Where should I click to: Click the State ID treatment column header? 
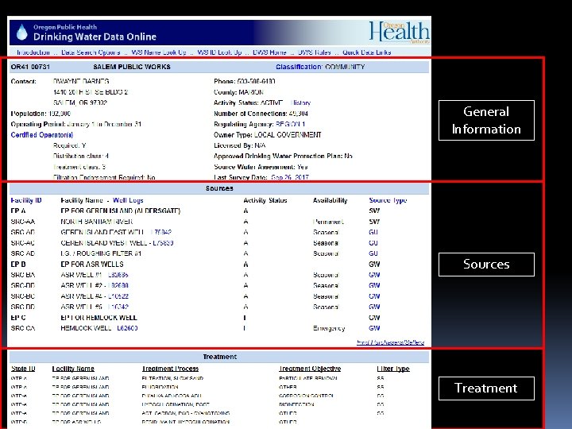point(23,369)
